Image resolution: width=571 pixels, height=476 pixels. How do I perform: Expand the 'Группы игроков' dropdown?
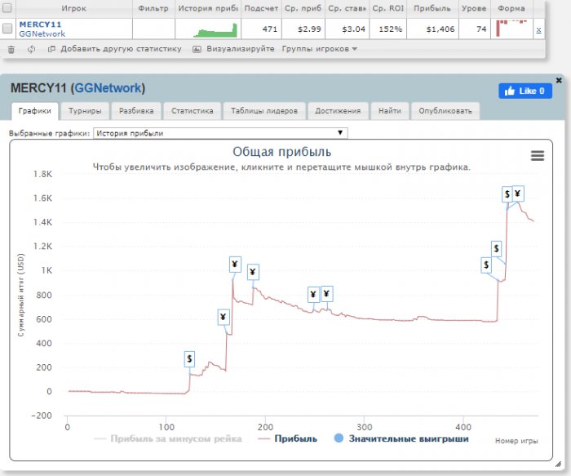click(320, 49)
